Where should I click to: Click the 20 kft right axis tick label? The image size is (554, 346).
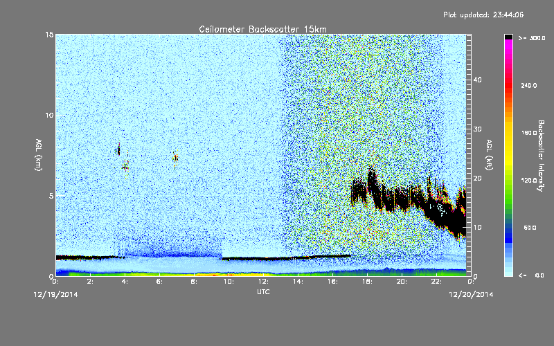[477, 179]
